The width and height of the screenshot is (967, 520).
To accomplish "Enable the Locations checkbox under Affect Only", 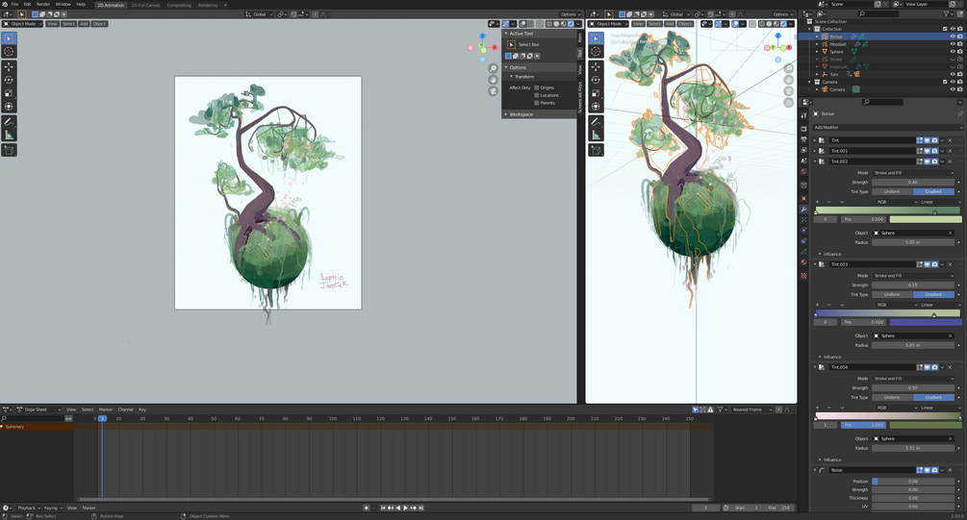I will [x=537, y=95].
